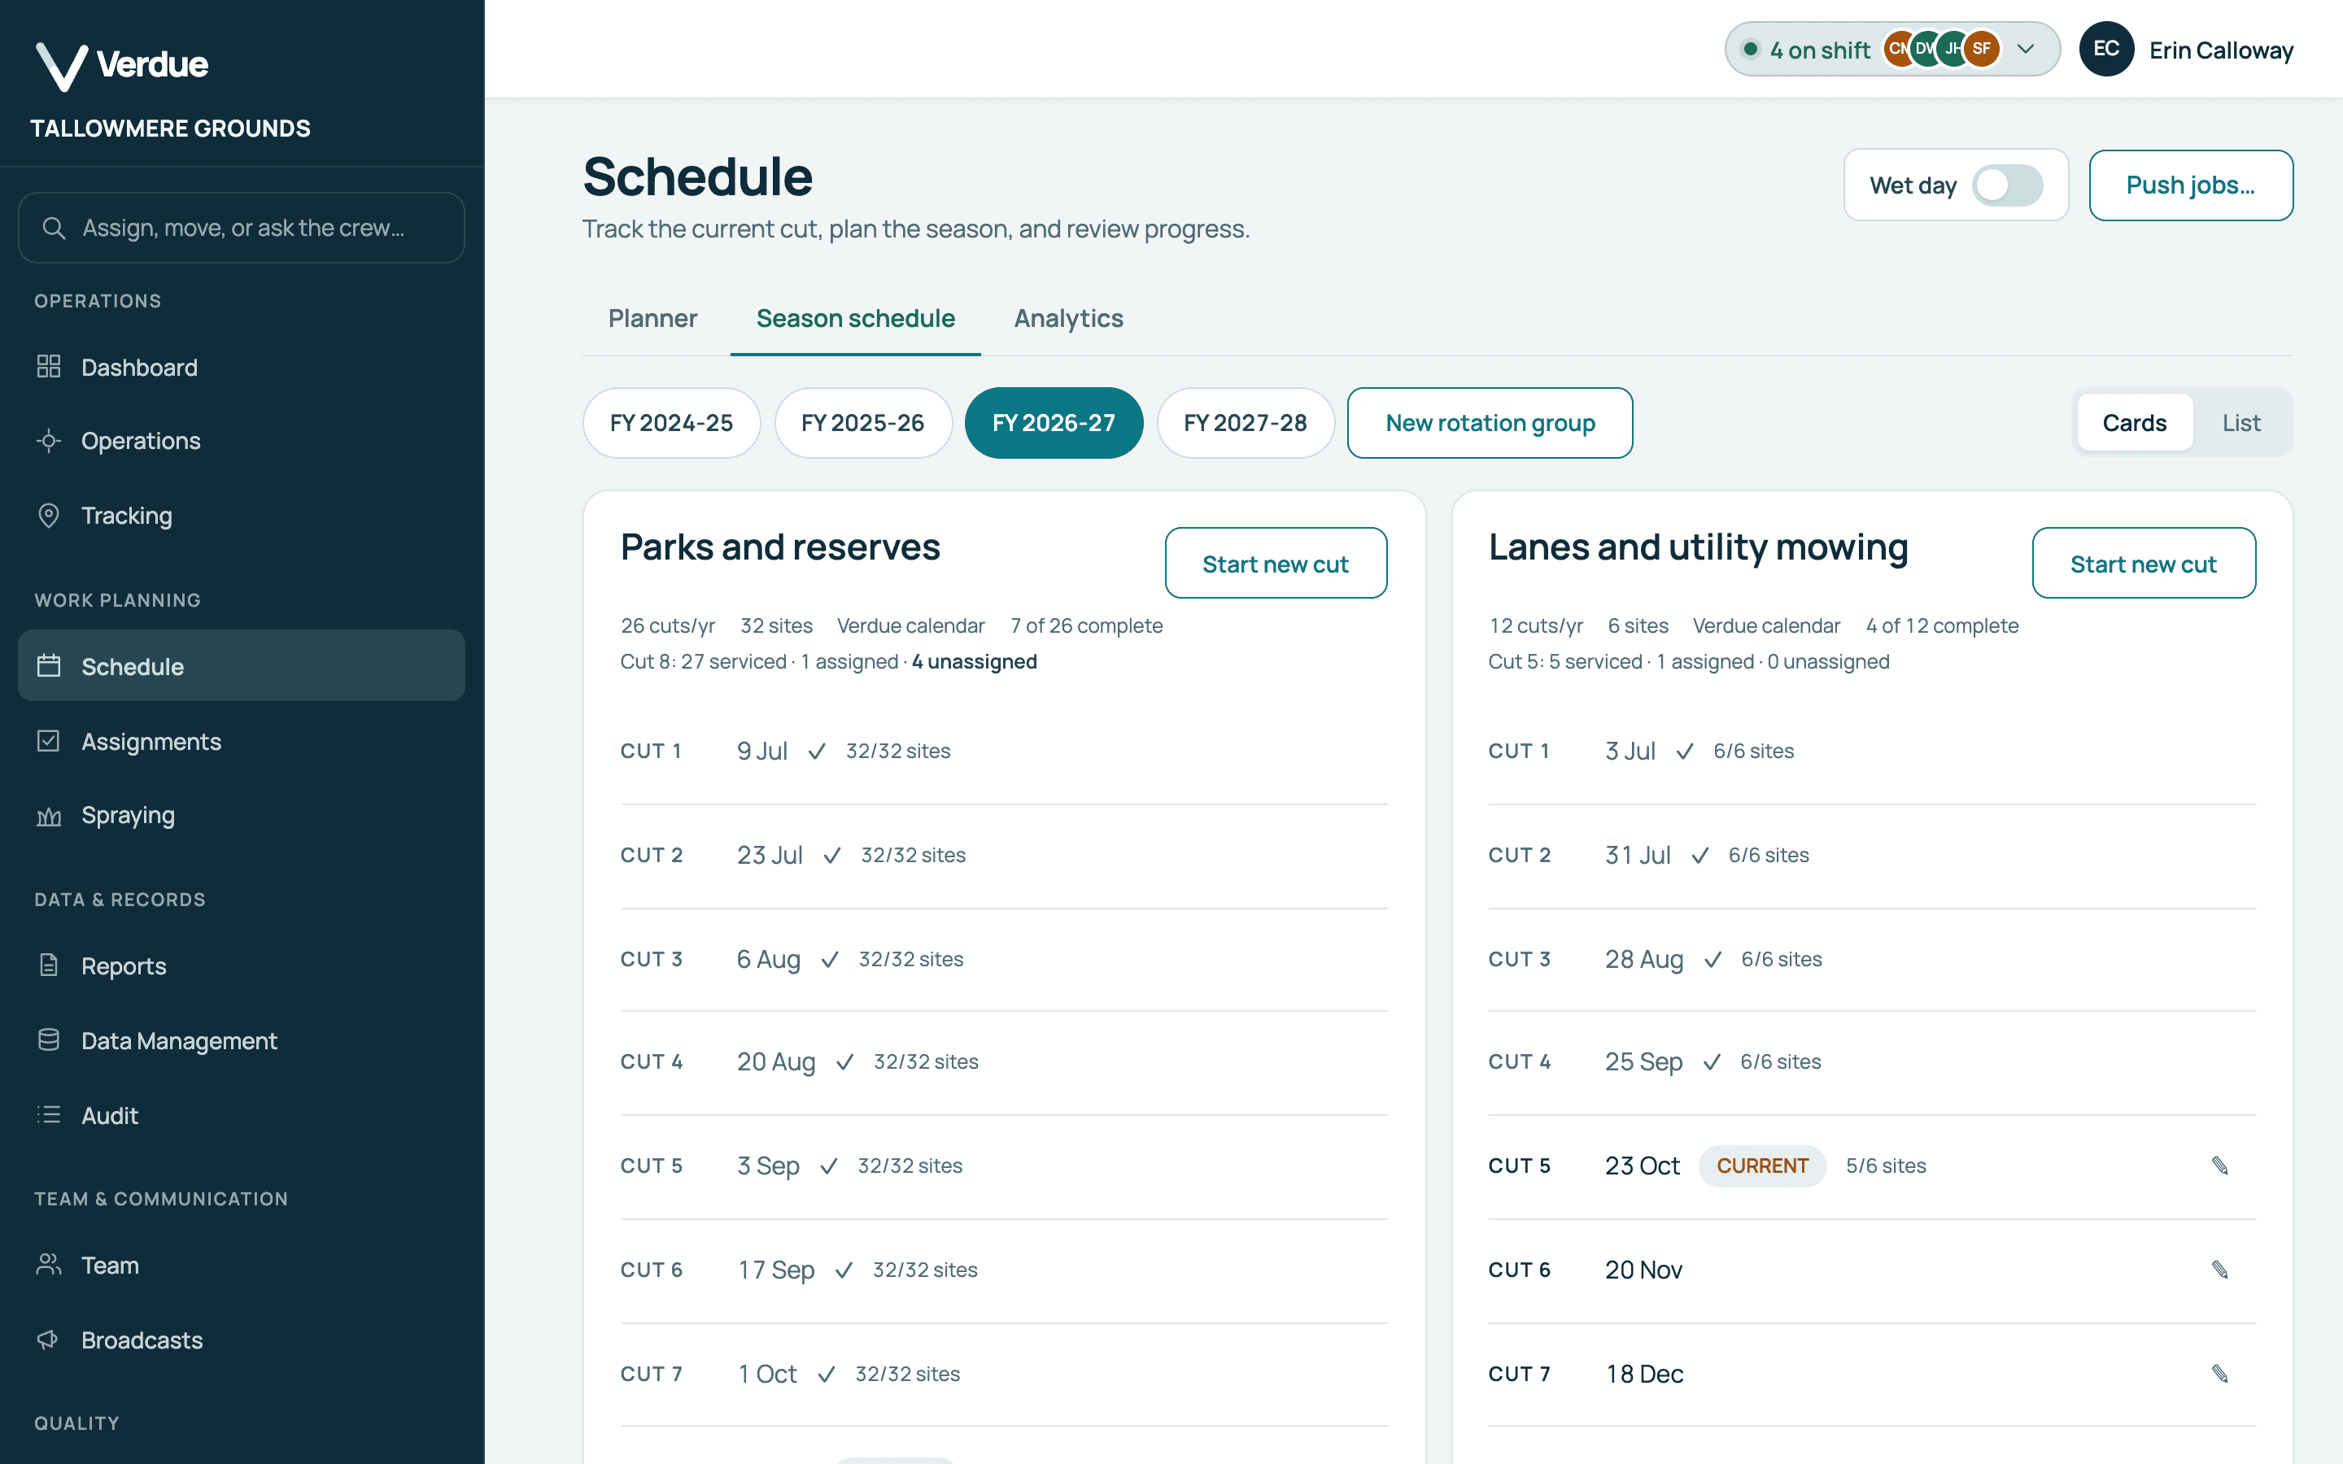Start new cut for Lanes and utility mowing
The image size is (2343, 1464).
2144,564
